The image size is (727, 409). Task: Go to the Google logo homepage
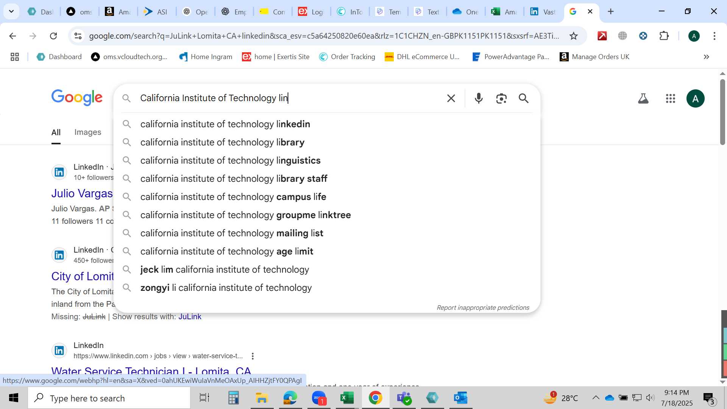(x=77, y=98)
